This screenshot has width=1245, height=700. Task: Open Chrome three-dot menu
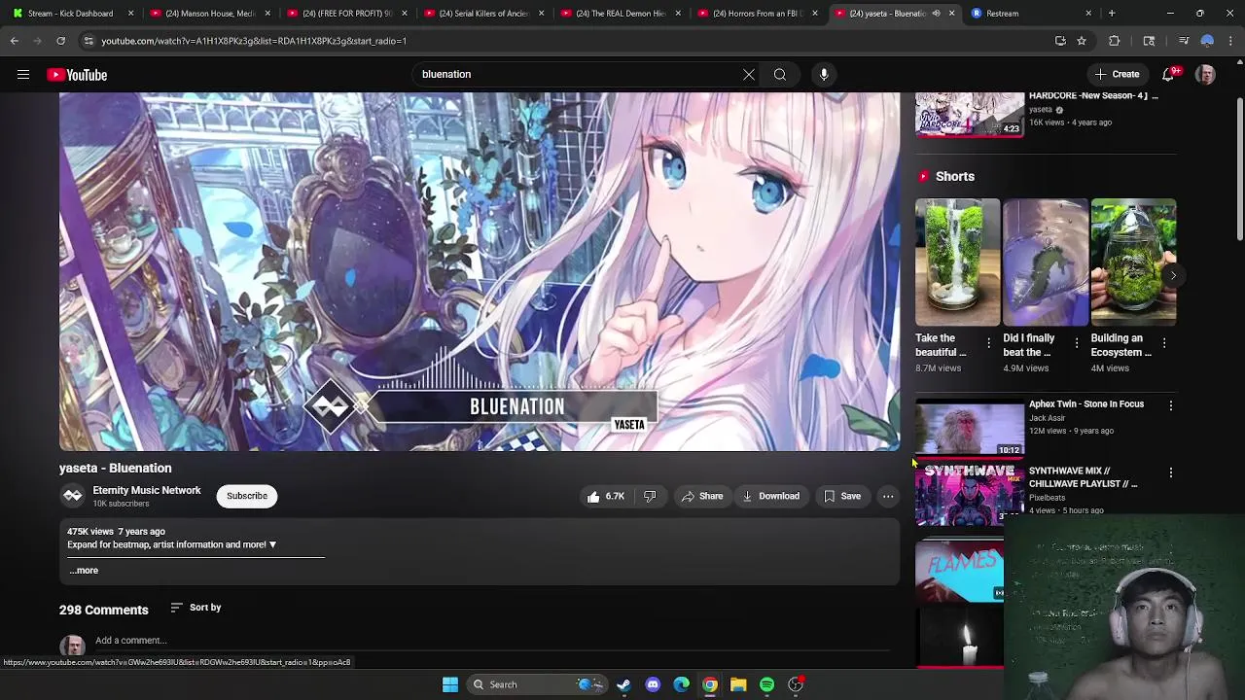(x=1231, y=41)
